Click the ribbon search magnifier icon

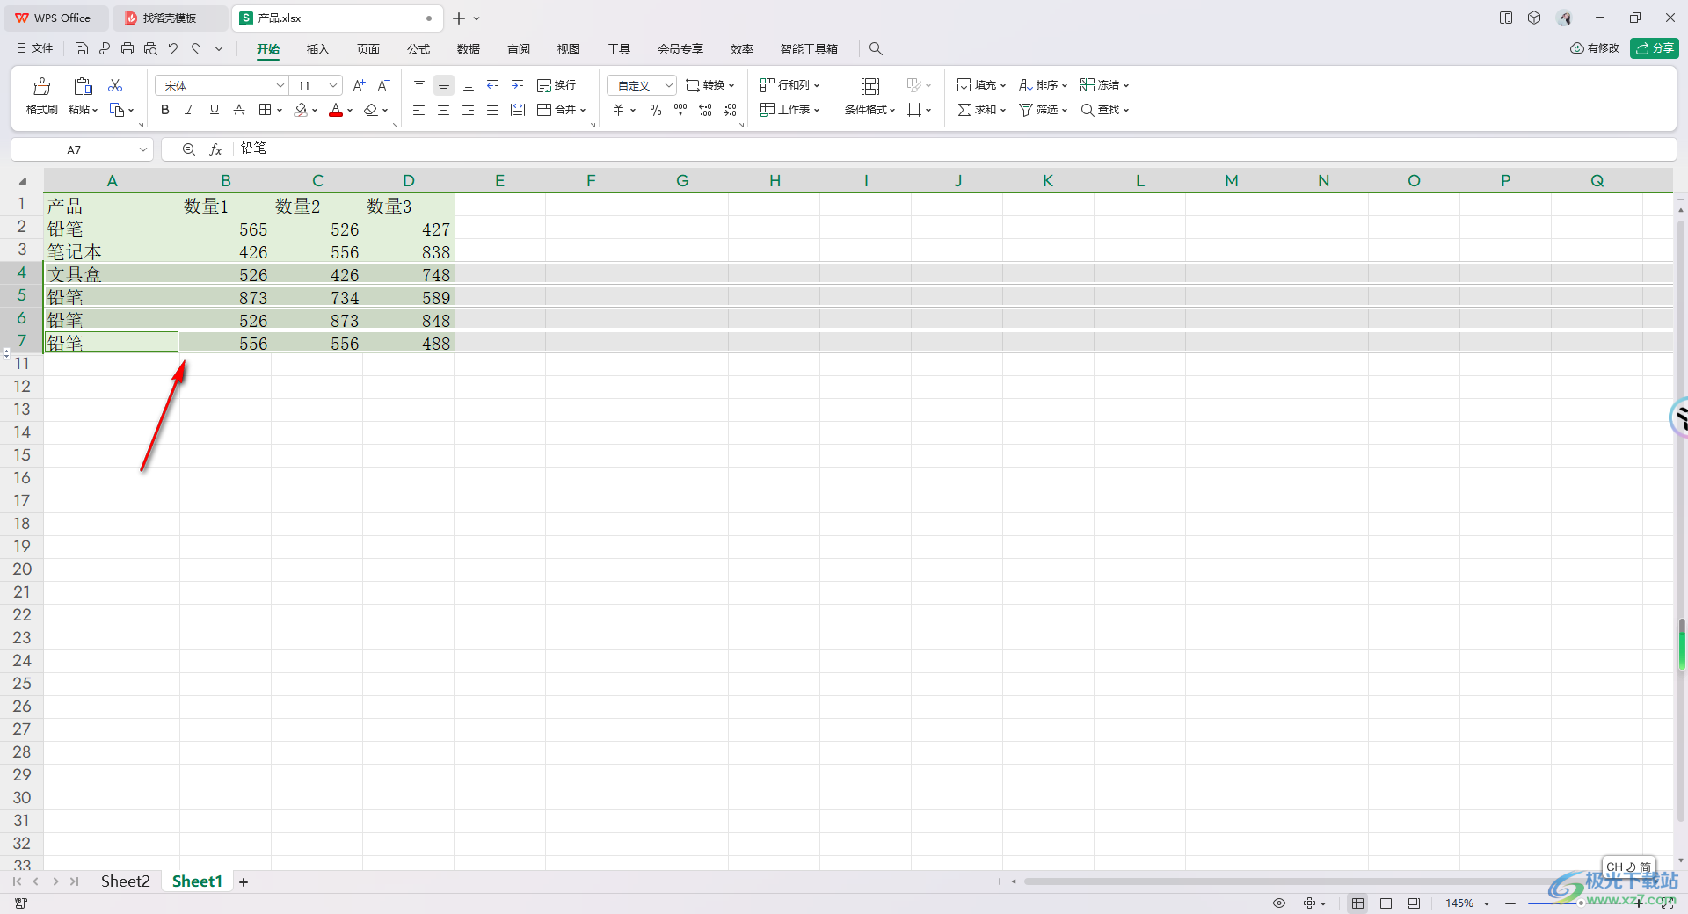tap(876, 49)
